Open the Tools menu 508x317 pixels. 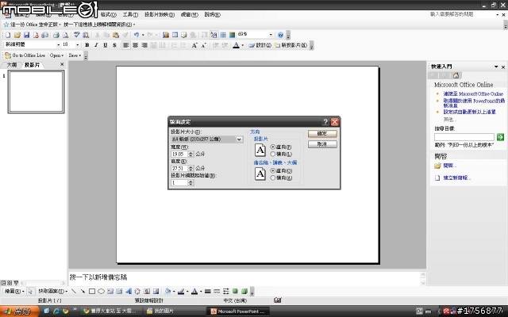[130, 14]
